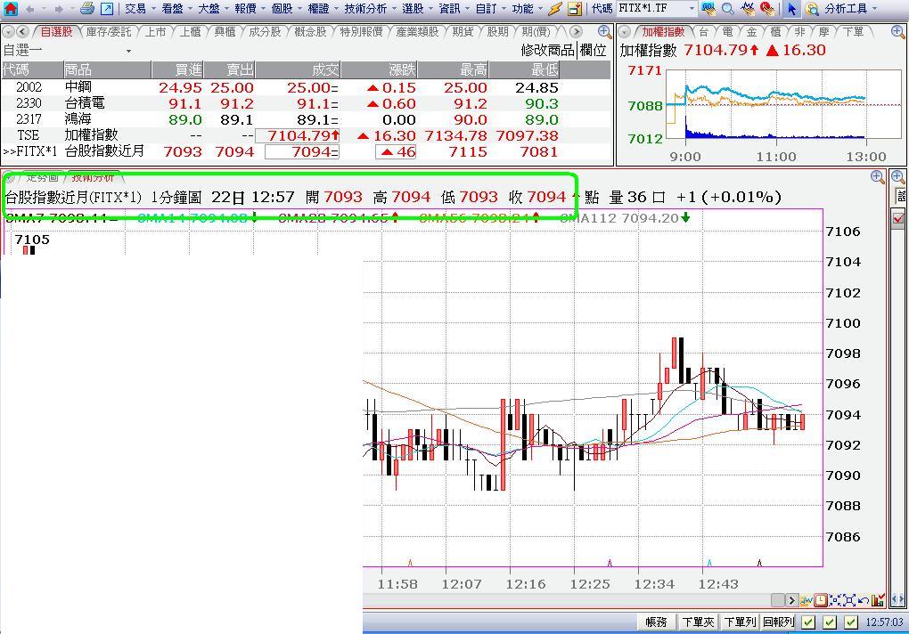Viewport: 909px width, 634px height.
Task: Open the 看盤 dropdown menu
Action: [176, 9]
